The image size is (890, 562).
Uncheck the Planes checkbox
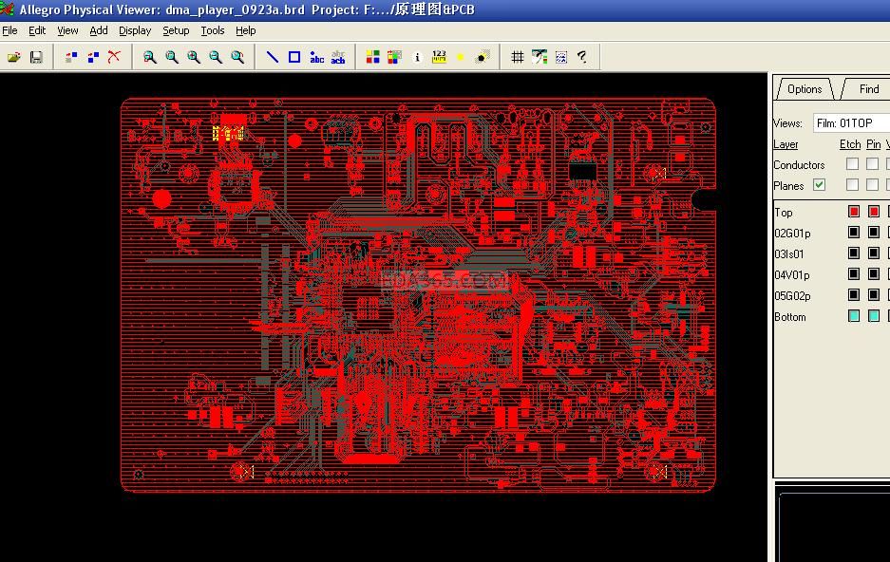819,185
